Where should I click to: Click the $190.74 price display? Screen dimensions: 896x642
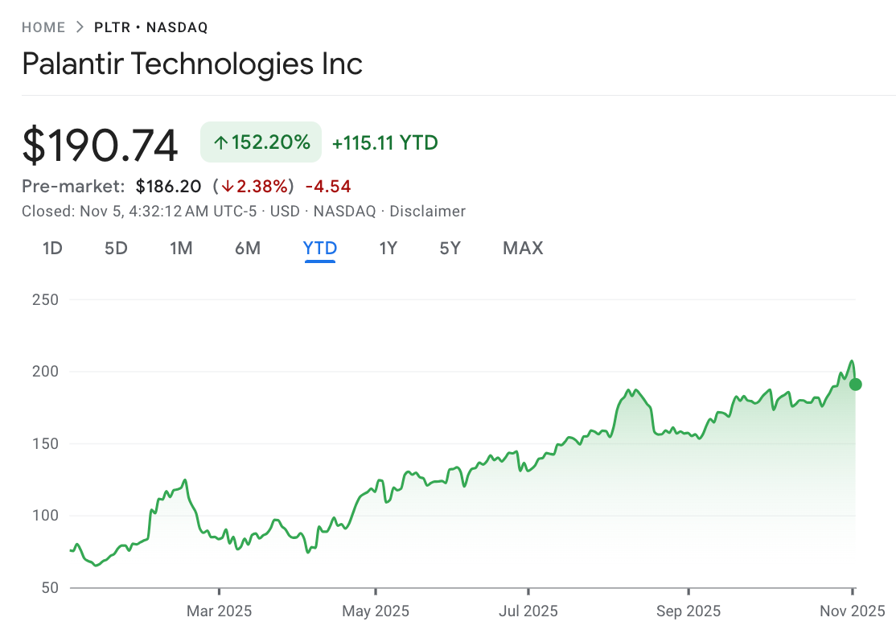[x=100, y=142]
